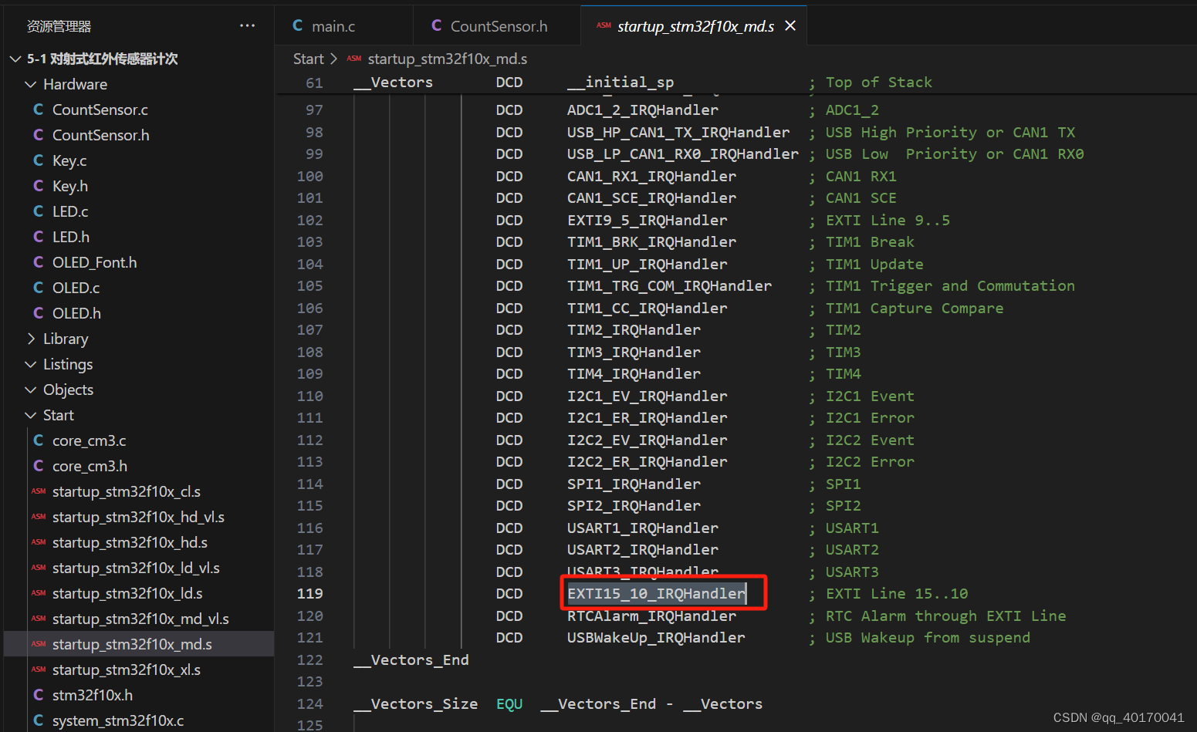Click I2C1_EV_IRQHandler in code
1197x732 pixels.
(648, 396)
